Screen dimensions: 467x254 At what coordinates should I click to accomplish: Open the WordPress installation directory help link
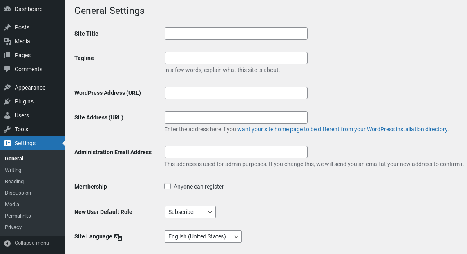tap(342, 129)
